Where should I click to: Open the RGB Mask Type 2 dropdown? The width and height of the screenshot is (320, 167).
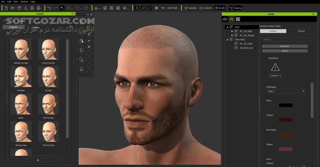pyautogui.click(x=286, y=91)
